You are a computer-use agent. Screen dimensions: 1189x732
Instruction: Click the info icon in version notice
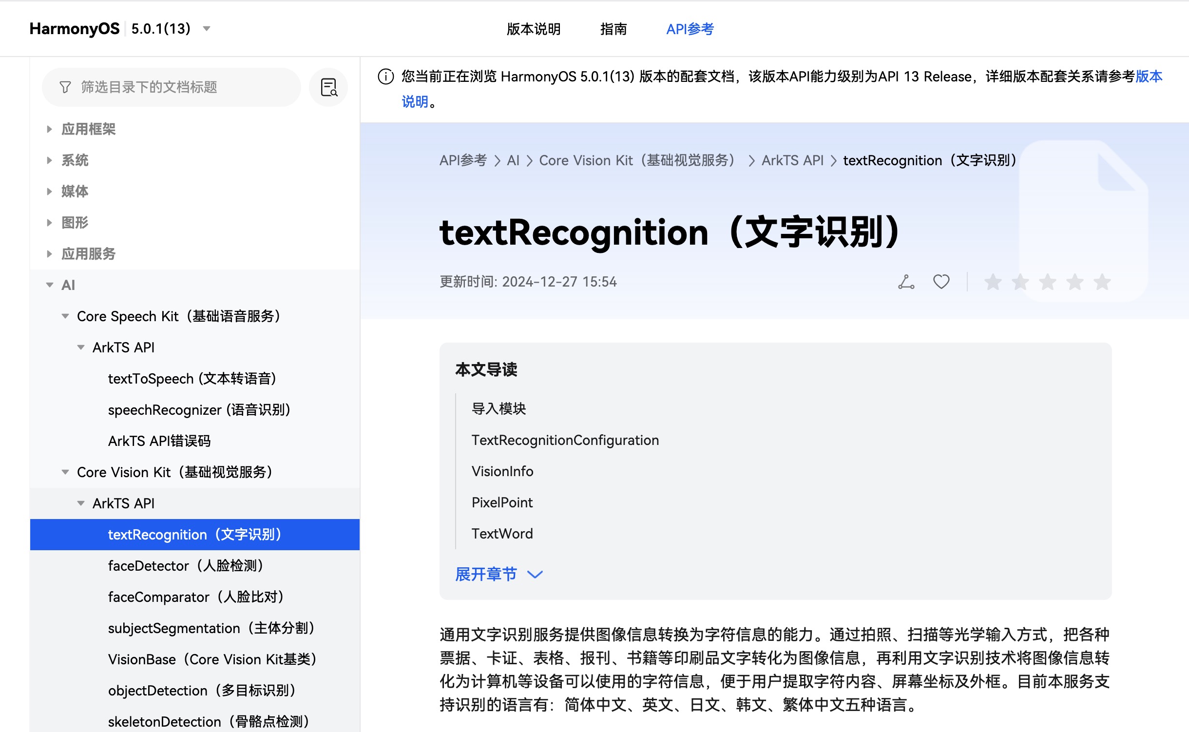click(385, 77)
